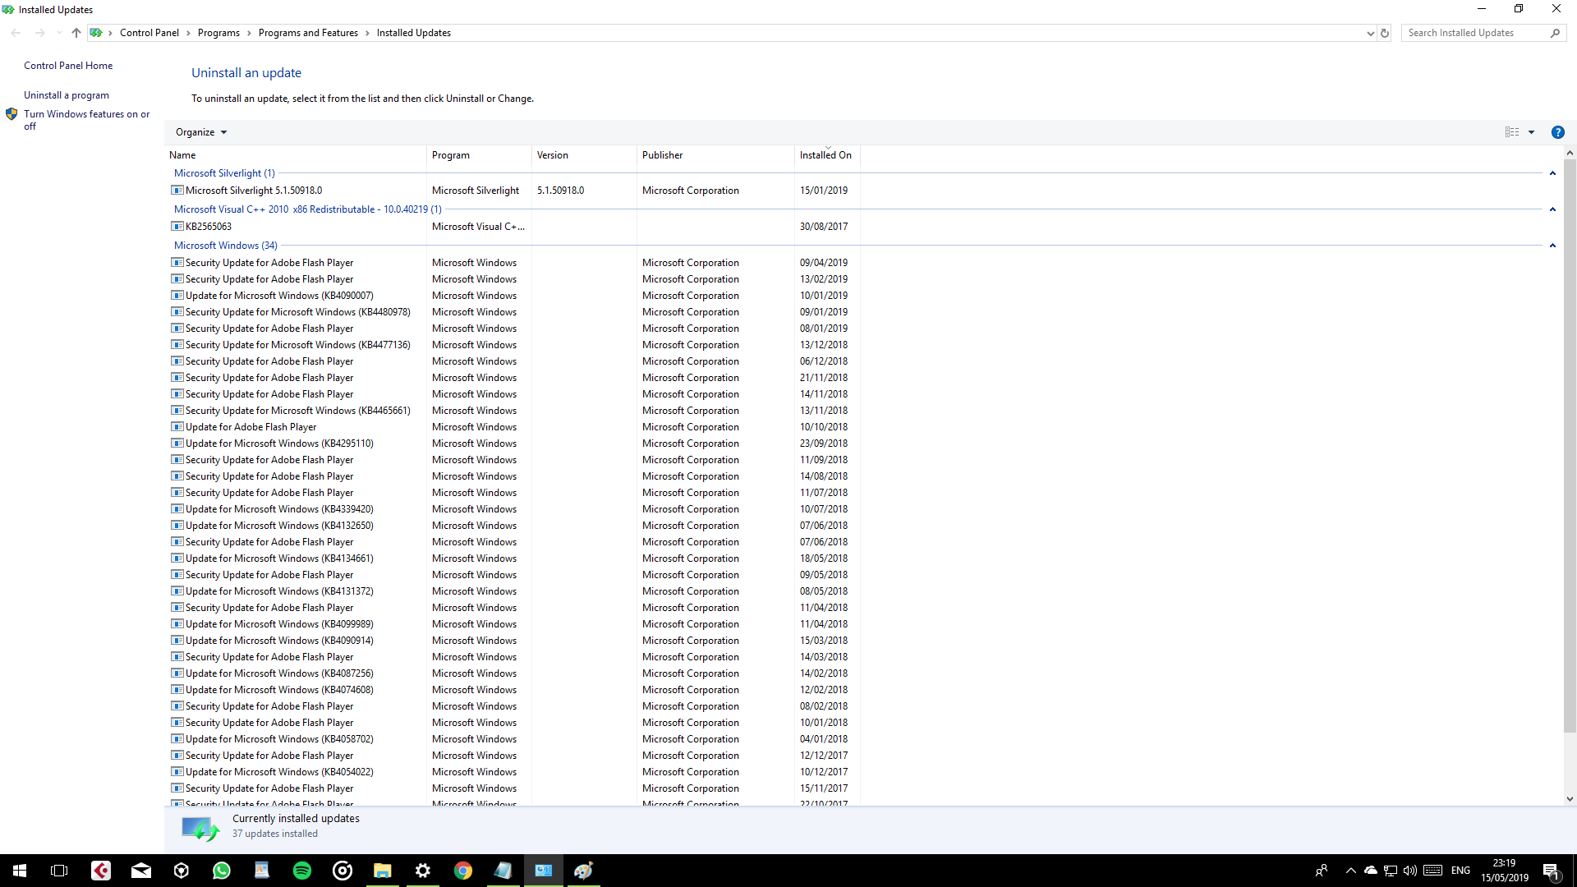
Task: Collapse the Microsoft Silverlight group
Action: point(1552,173)
